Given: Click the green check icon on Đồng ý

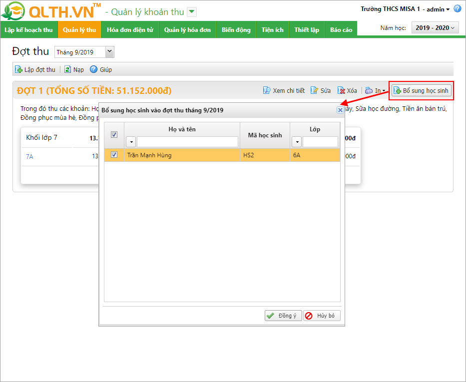Looking at the screenshot, I should 270,316.
